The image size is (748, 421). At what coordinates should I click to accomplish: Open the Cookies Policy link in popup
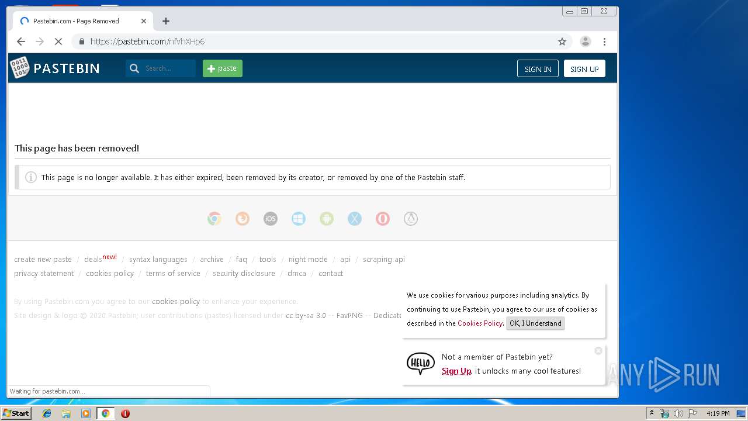(x=480, y=323)
